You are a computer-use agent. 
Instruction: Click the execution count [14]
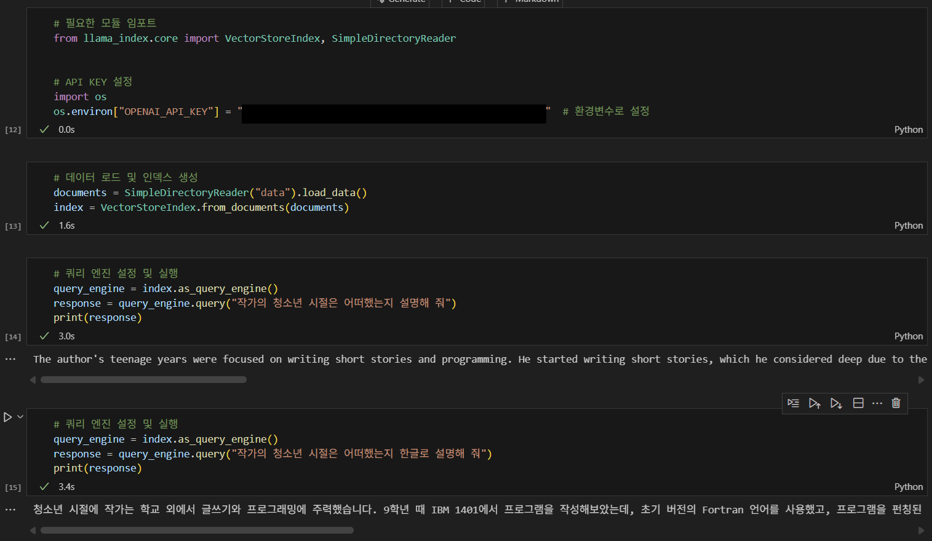click(x=13, y=337)
